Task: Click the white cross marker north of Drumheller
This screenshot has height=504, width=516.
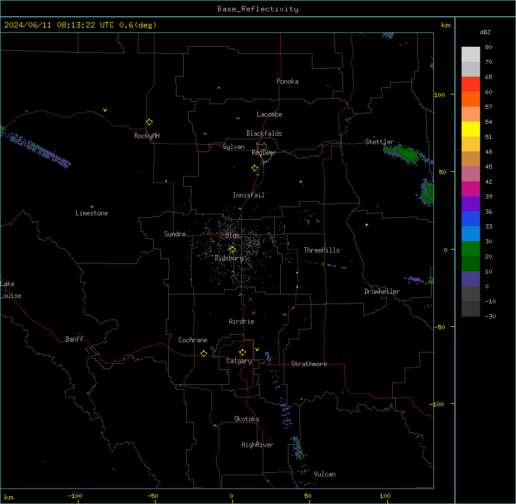Action: tap(366, 224)
